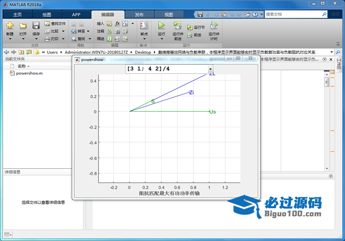The height and width of the screenshot is (241, 345).
Task: Expand the address bar path dropdown arrow
Action: 331,52
